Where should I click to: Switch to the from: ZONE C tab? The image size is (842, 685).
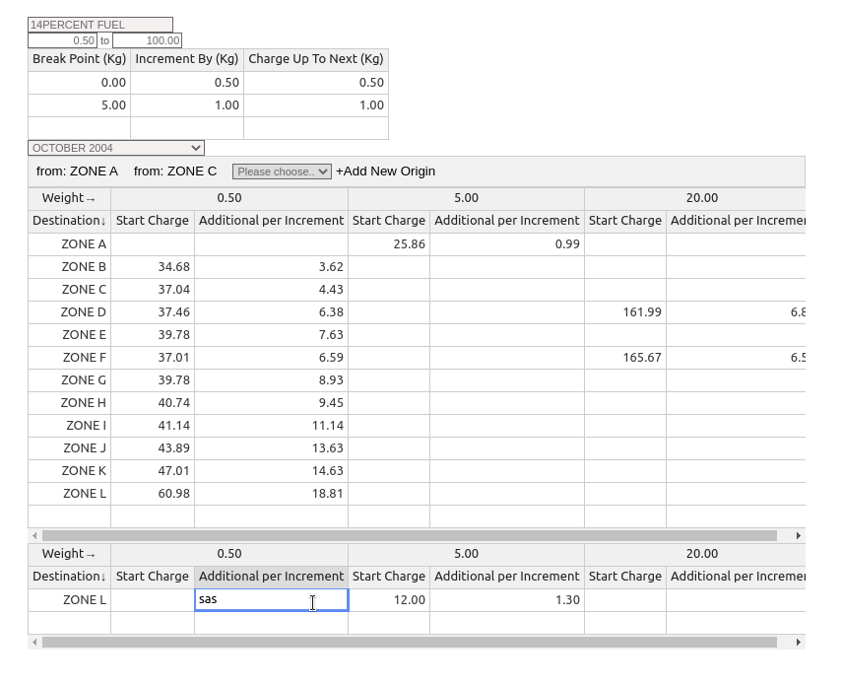coord(175,171)
